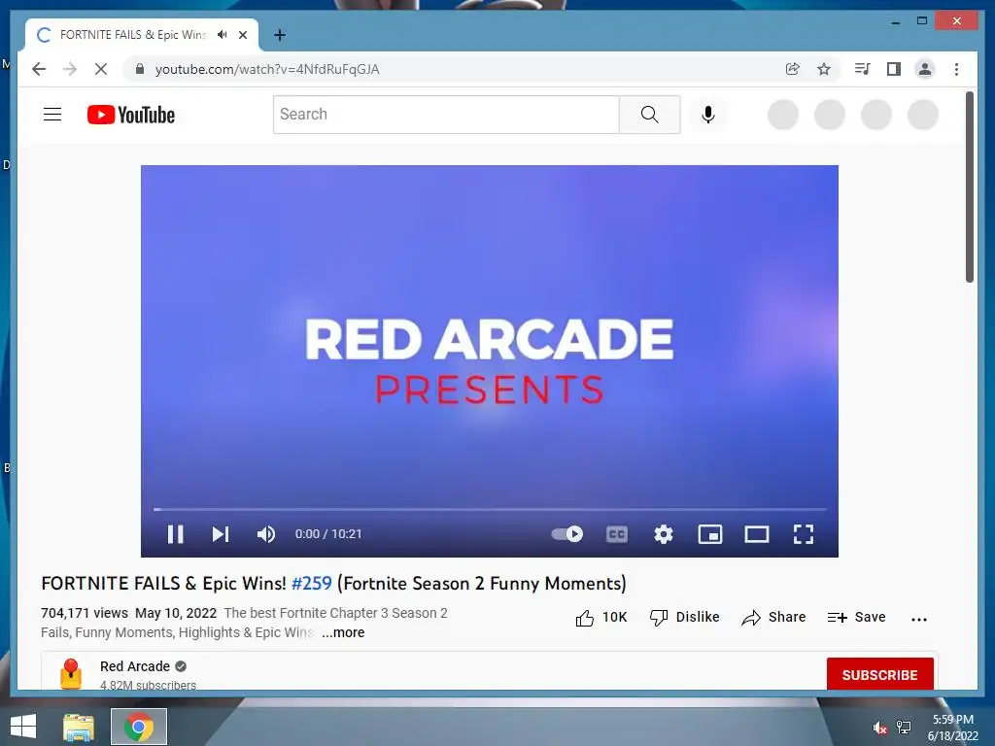This screenshot has width=995, height=746.
Task: Mute the tab using the speaker icon
Action: 222,35
